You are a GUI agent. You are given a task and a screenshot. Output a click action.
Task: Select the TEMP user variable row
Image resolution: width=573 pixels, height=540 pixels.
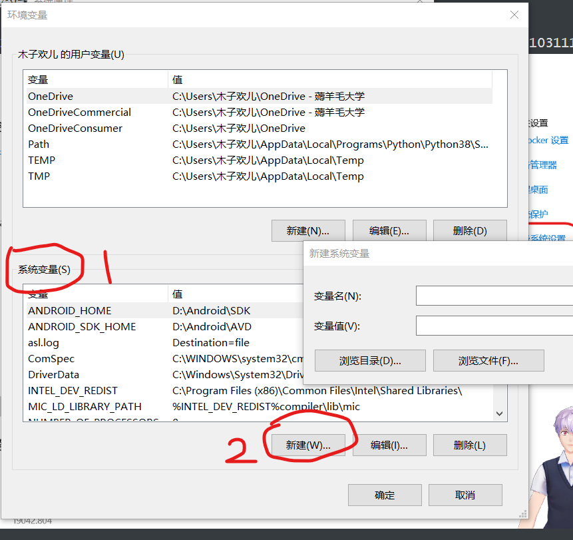[259, 160]
